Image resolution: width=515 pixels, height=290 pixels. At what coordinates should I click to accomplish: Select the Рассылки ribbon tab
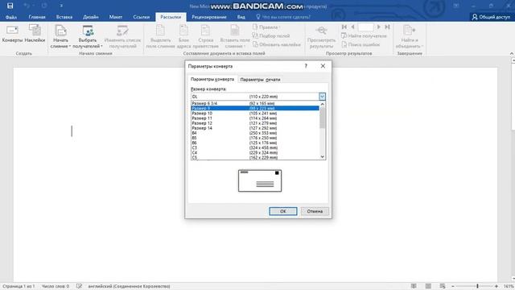pyautogui.click(x=171, y=17)
